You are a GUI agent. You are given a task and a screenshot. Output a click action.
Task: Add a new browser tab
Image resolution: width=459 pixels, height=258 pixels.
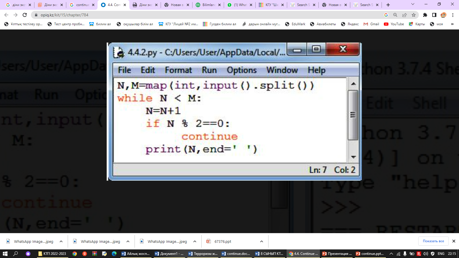(388, 5)
